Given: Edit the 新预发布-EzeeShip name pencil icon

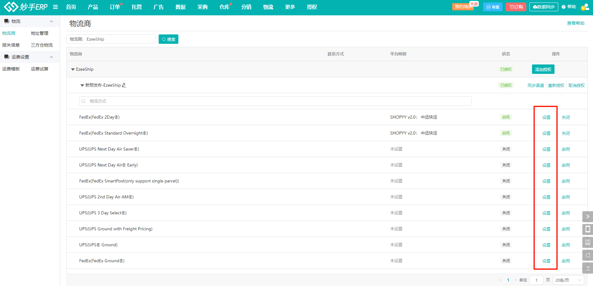Looking at the screenshot, I should (124, 85).
